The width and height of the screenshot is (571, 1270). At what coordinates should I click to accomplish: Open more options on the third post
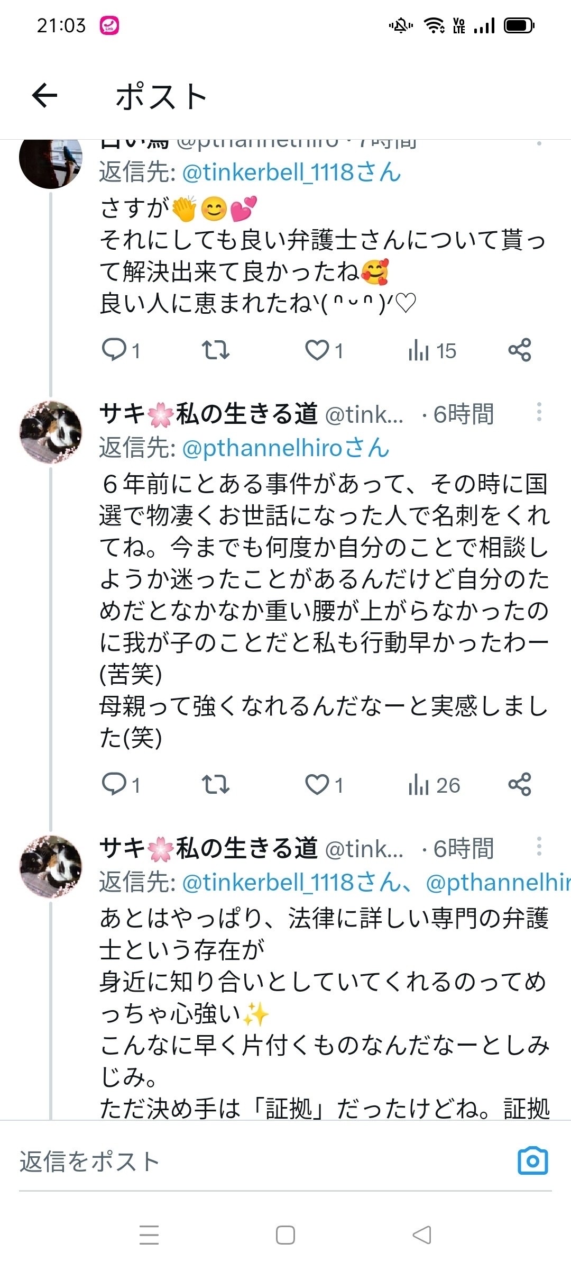(539, 847)
